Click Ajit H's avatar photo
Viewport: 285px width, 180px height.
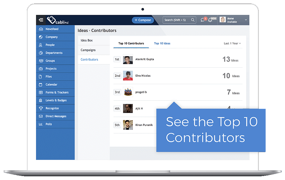click(128, 109)
